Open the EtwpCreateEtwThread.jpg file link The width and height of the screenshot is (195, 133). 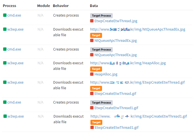[x=116, y=21]
